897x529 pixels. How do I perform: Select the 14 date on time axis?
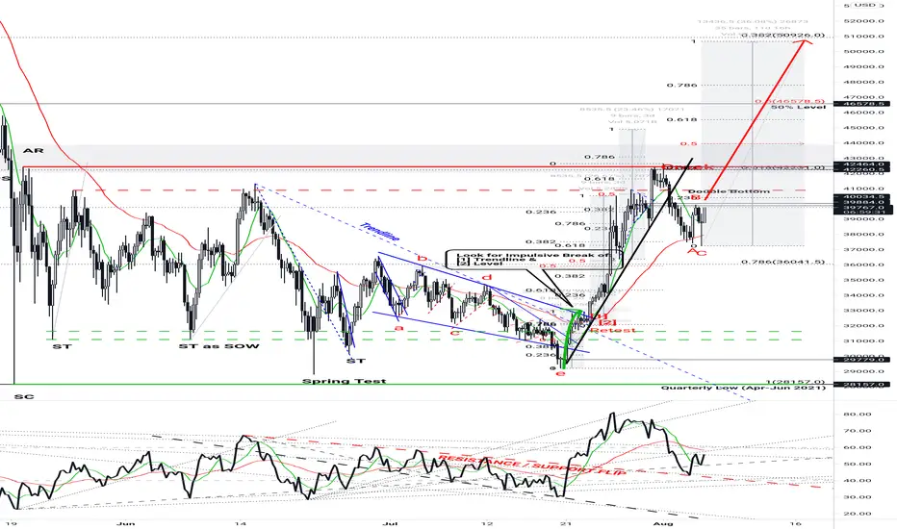pos(241,522)
